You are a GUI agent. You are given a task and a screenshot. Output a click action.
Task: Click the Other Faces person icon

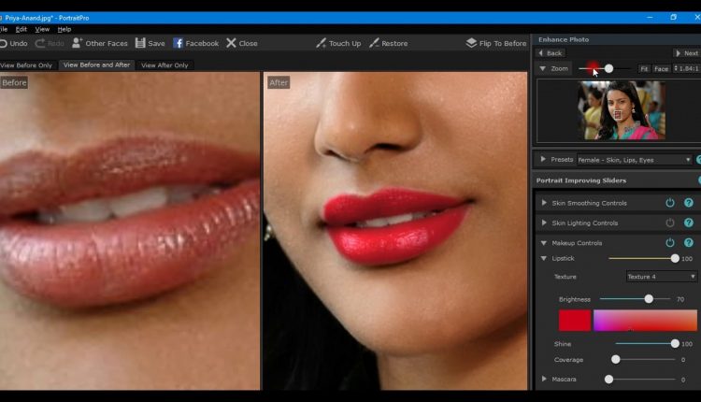coord(77,43)
